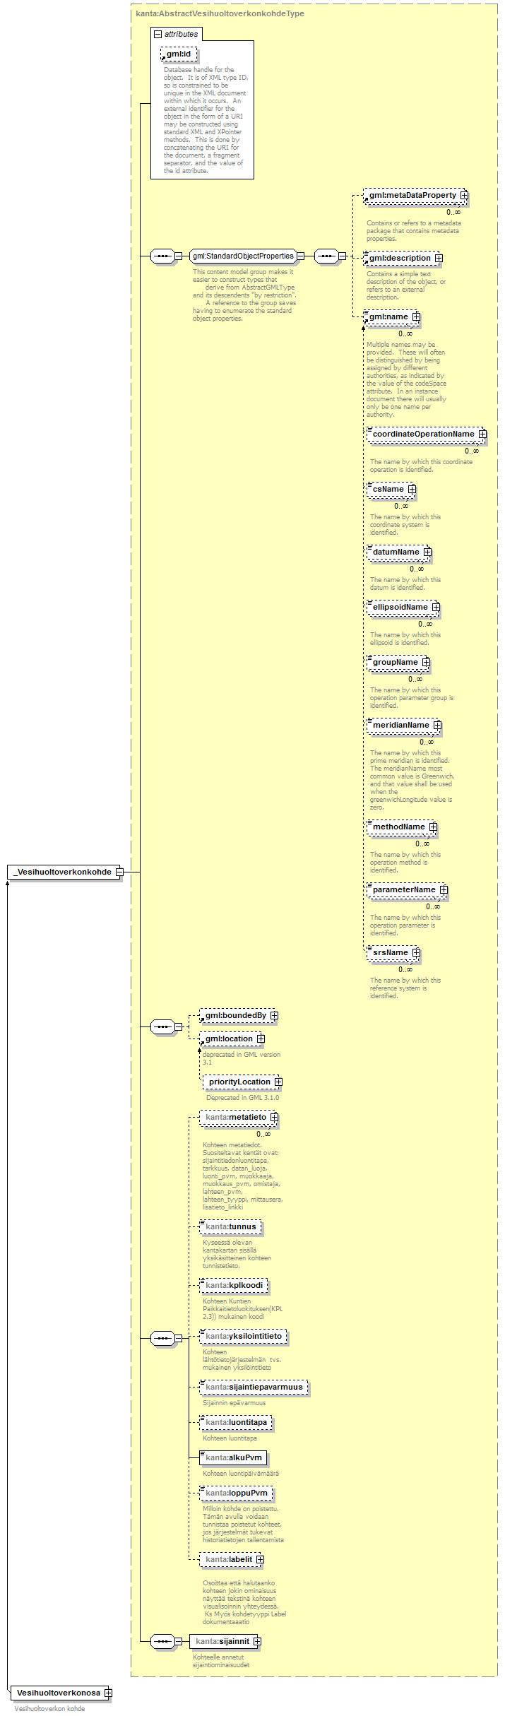Expand Vesihuoltoverkonosa node
Image resolution: width=505 pixels, height=1716 pixels.
(108, 1693)
